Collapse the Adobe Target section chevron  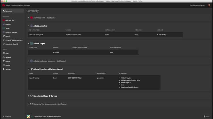[28, 44]
